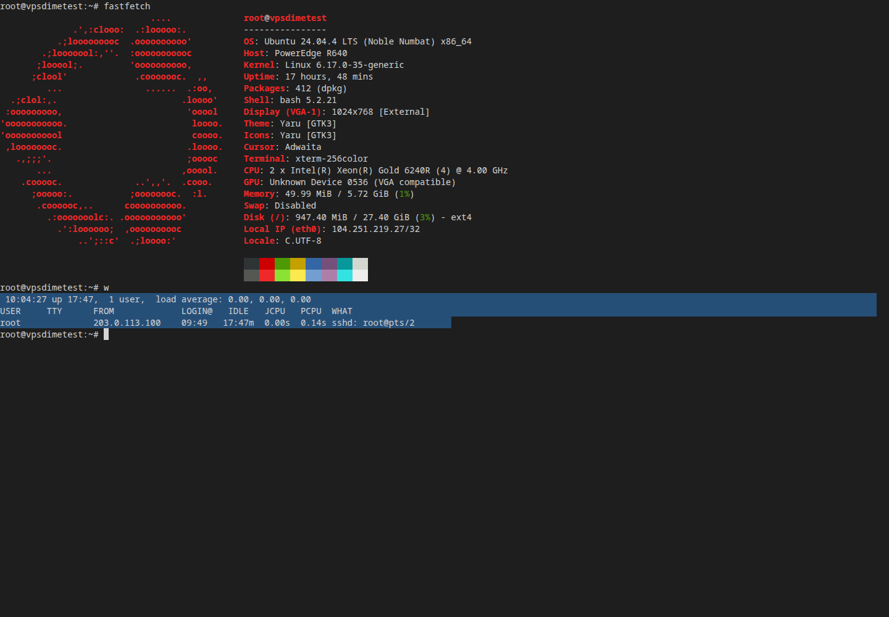The image size is (889, 617).
Task: Select the process sshd: root@pts/2
Action: click(x=373, y=323)
